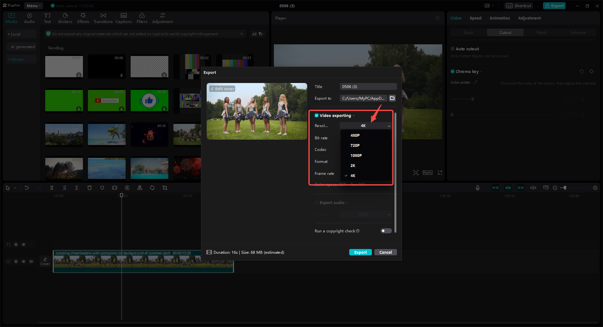
Task: Open the Text panel
Action: tap(47, 18)
